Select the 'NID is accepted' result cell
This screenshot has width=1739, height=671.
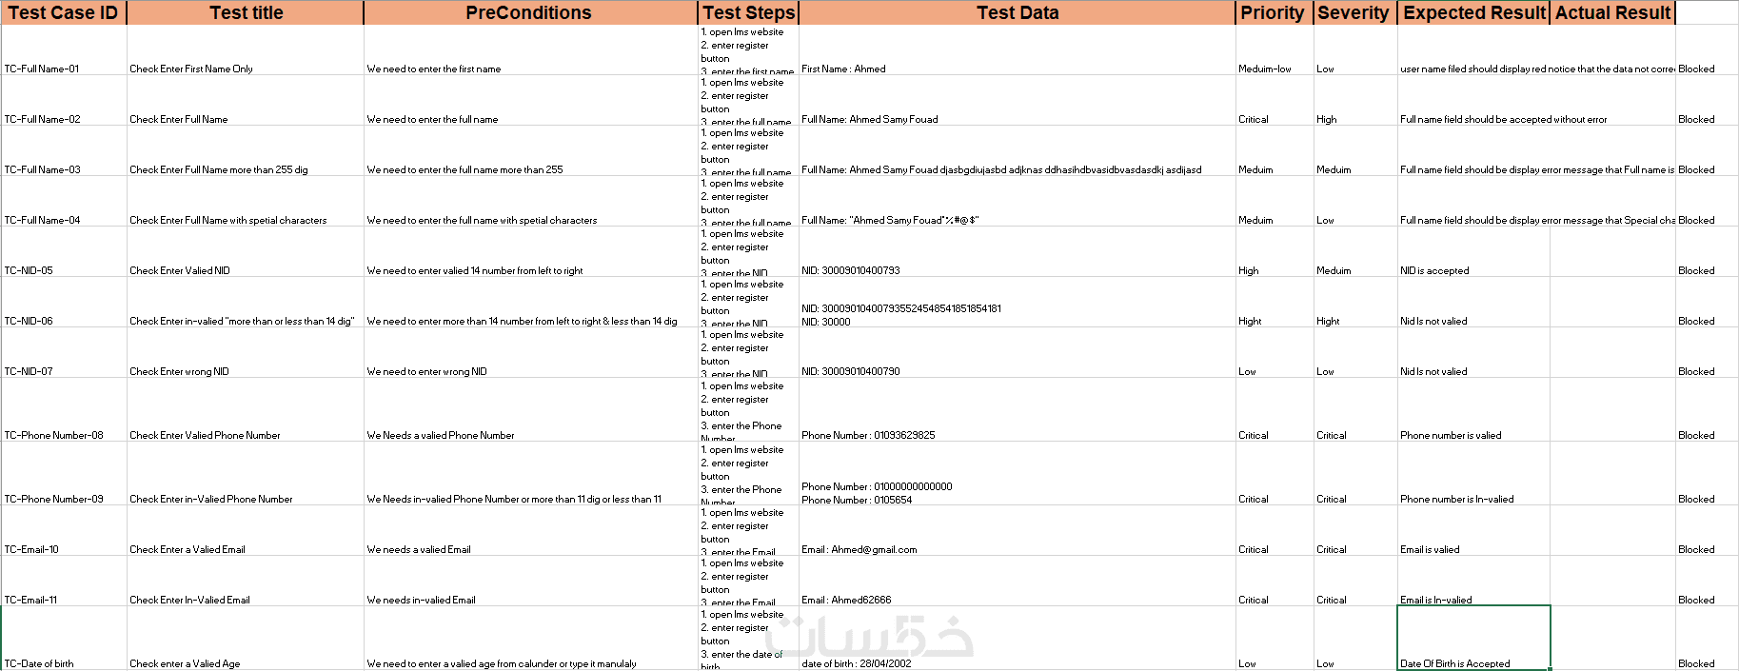[1473, 251]
